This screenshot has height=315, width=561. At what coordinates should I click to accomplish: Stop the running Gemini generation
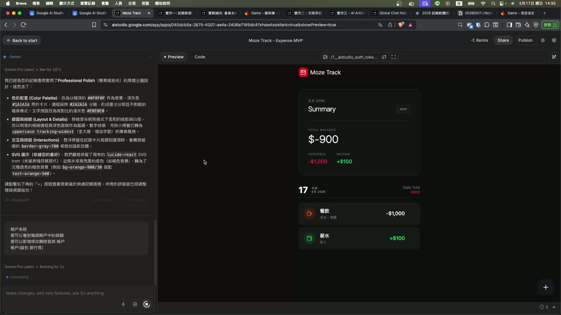coord(147,304)
